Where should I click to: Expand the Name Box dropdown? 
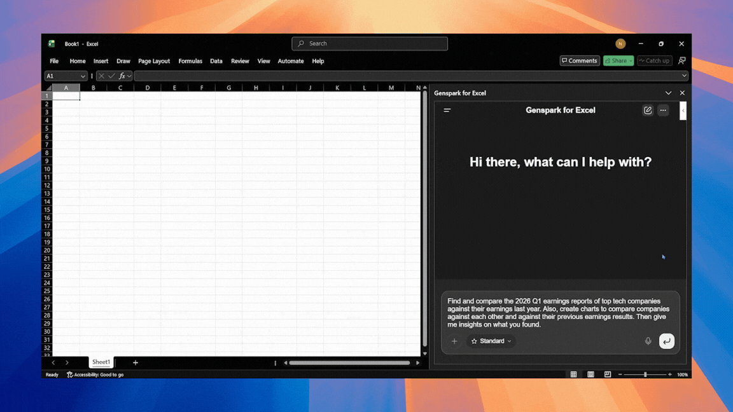[x=83, y=76]
